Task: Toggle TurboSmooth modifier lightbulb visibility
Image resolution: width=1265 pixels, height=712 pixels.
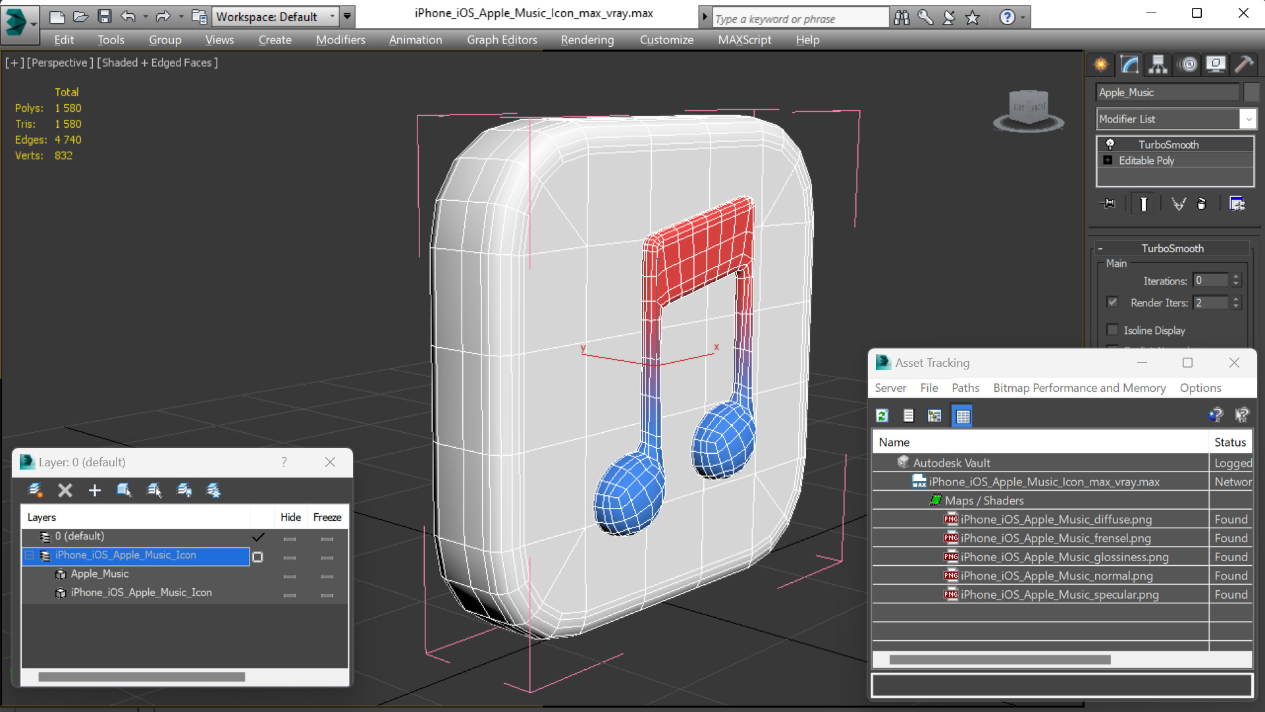Action: 1110,144
